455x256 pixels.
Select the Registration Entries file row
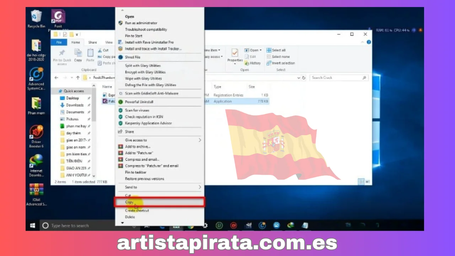[x=185, y=95]
